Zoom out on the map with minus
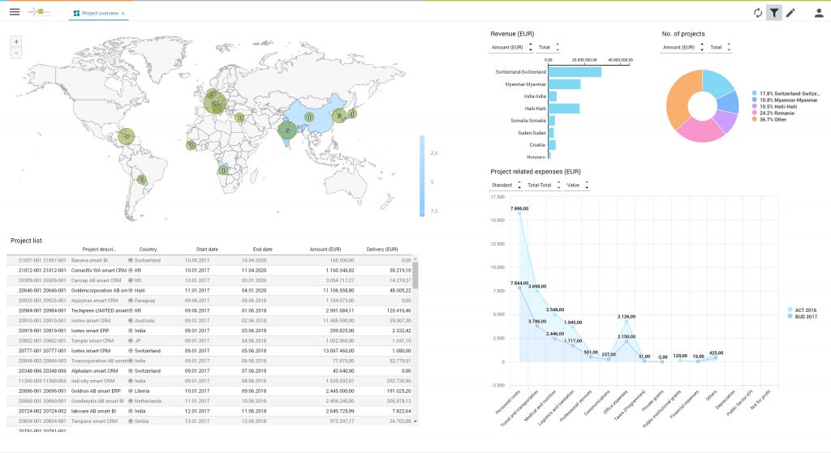831x453 pixels. point(16,53)
